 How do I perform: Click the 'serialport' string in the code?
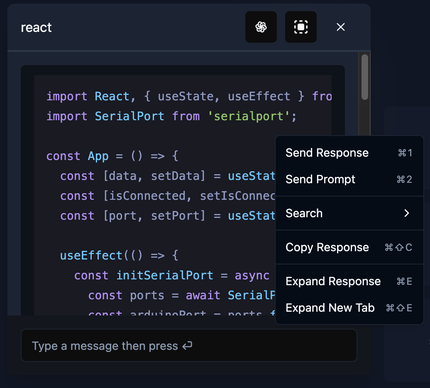249,116
